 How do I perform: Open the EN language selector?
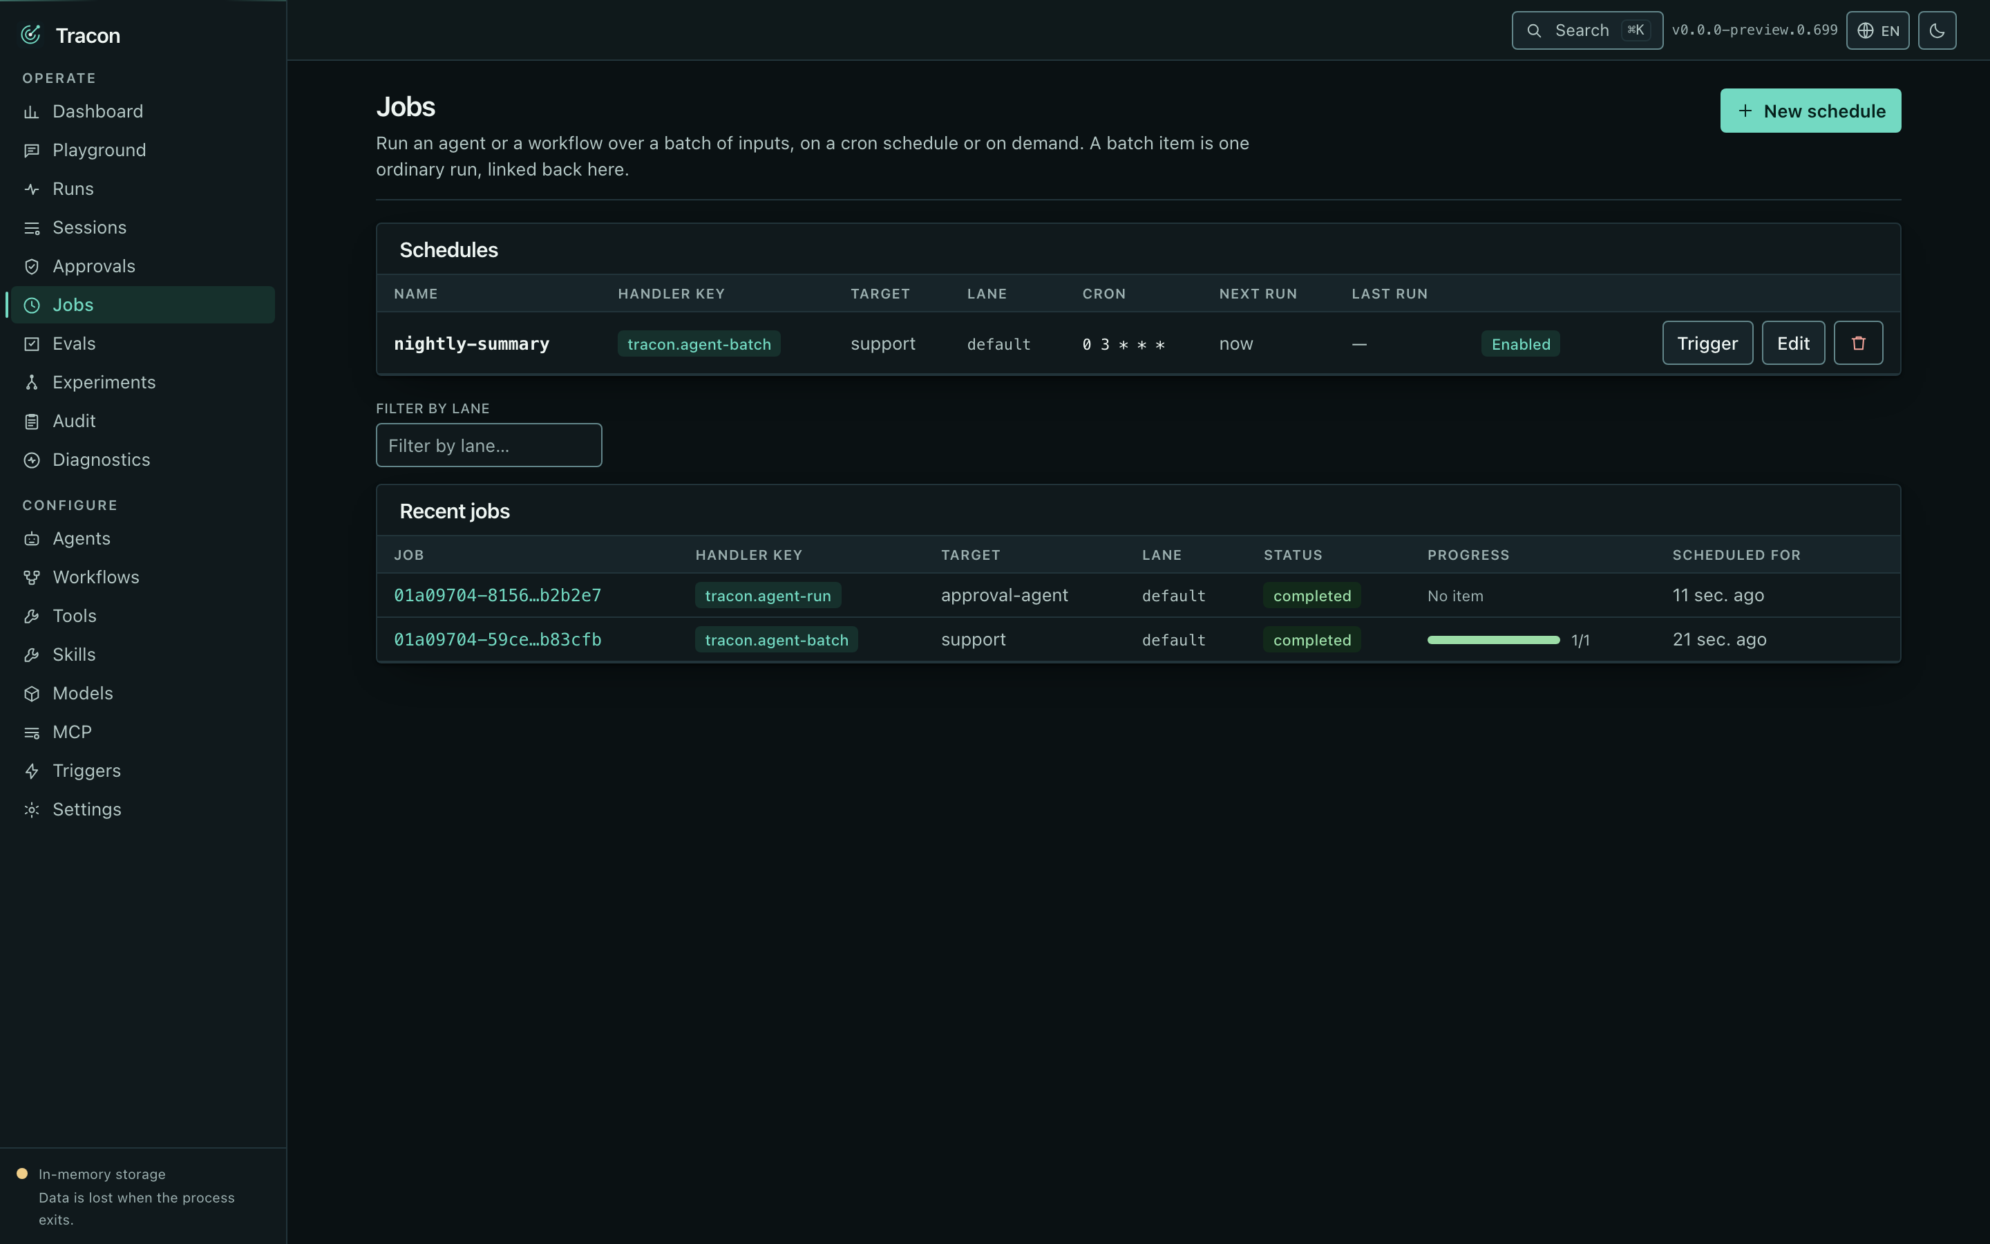click(x=1877, y=30)
